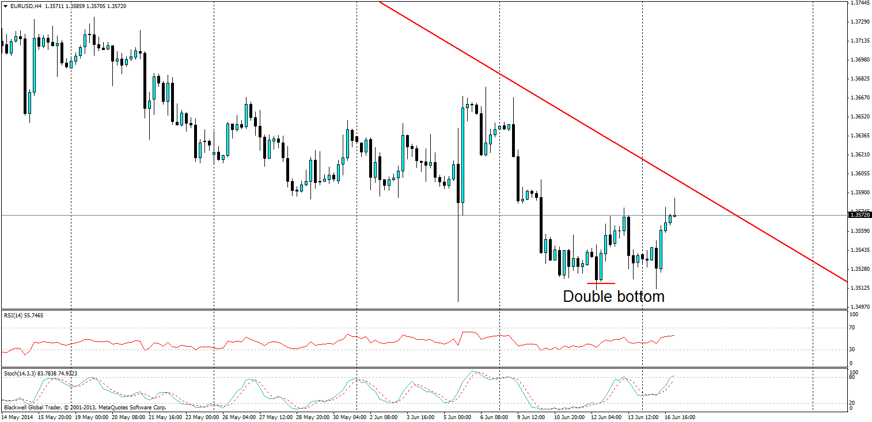Click price axis label 1.36055
The height and width of the screenshot is (422, 872).
860,174
